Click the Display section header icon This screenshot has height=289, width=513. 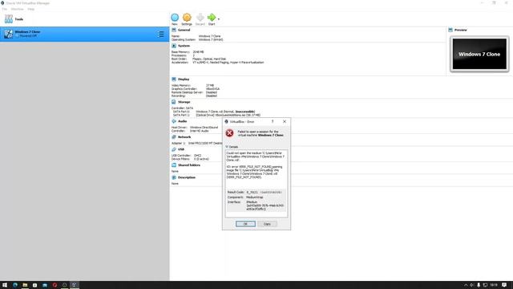[174, 79]
